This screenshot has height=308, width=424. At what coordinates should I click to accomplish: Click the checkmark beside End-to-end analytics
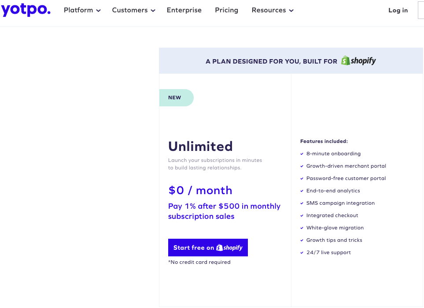301,191
